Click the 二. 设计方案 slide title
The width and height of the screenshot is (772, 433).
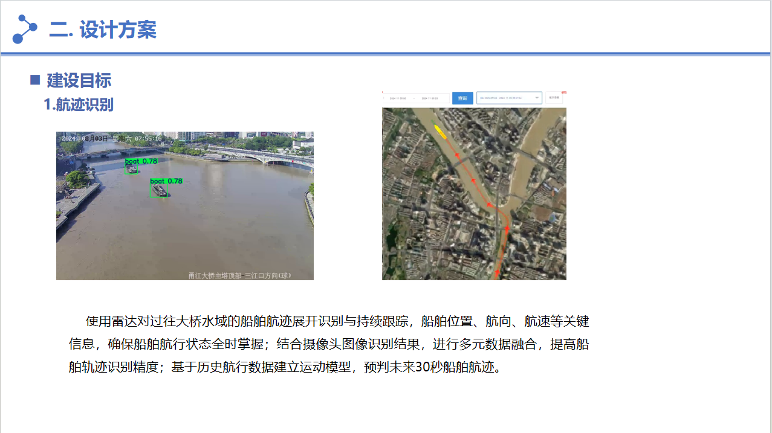coord(103,29)
